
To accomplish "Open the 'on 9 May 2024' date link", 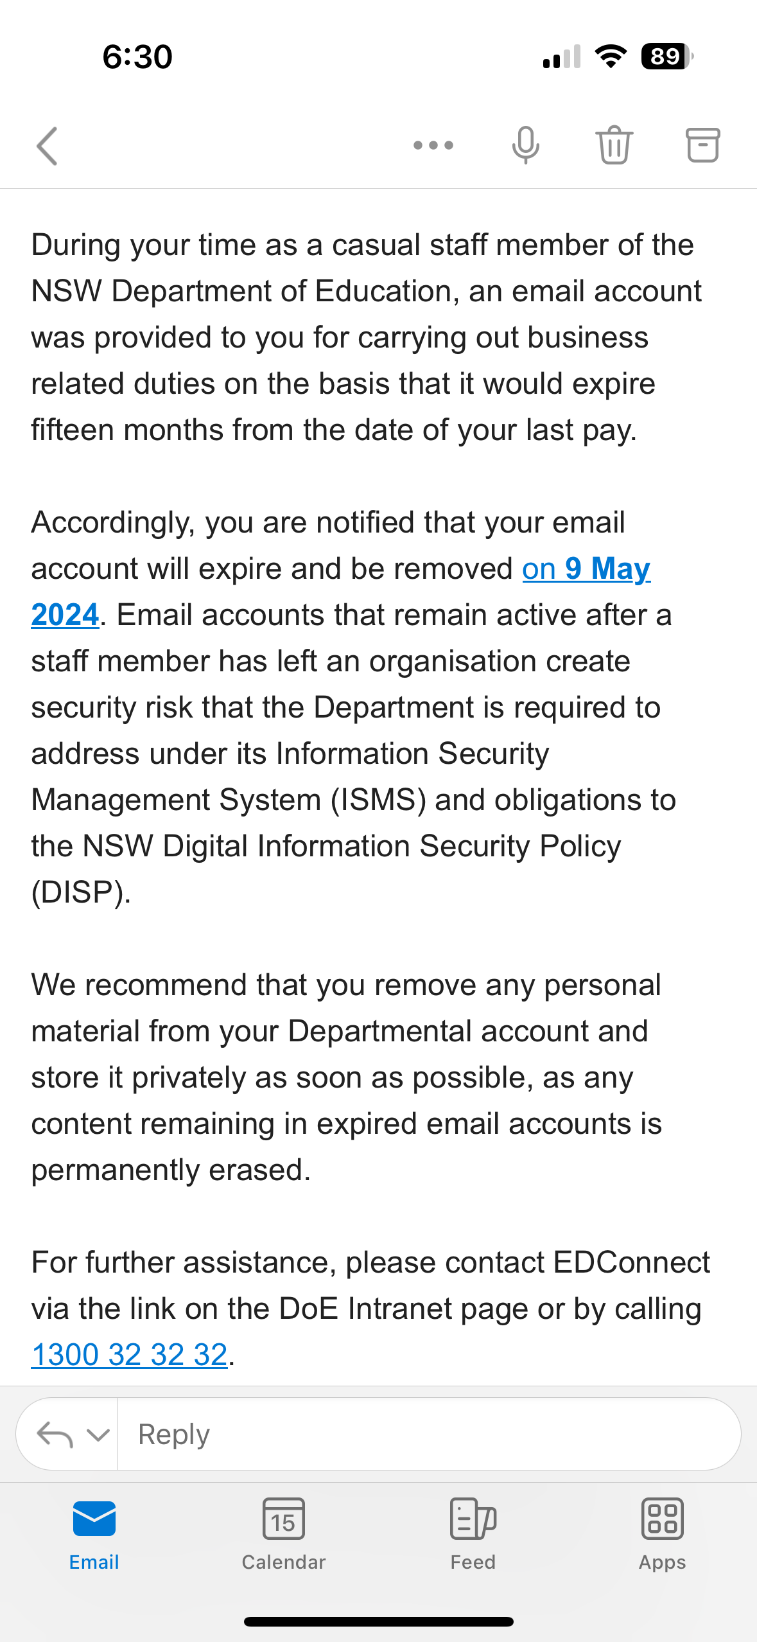I will [x=586, y=569].
